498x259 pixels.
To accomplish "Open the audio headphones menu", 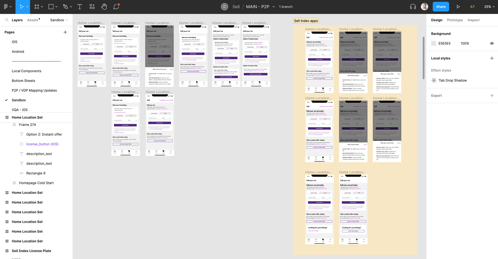I will tap(413, 7).
